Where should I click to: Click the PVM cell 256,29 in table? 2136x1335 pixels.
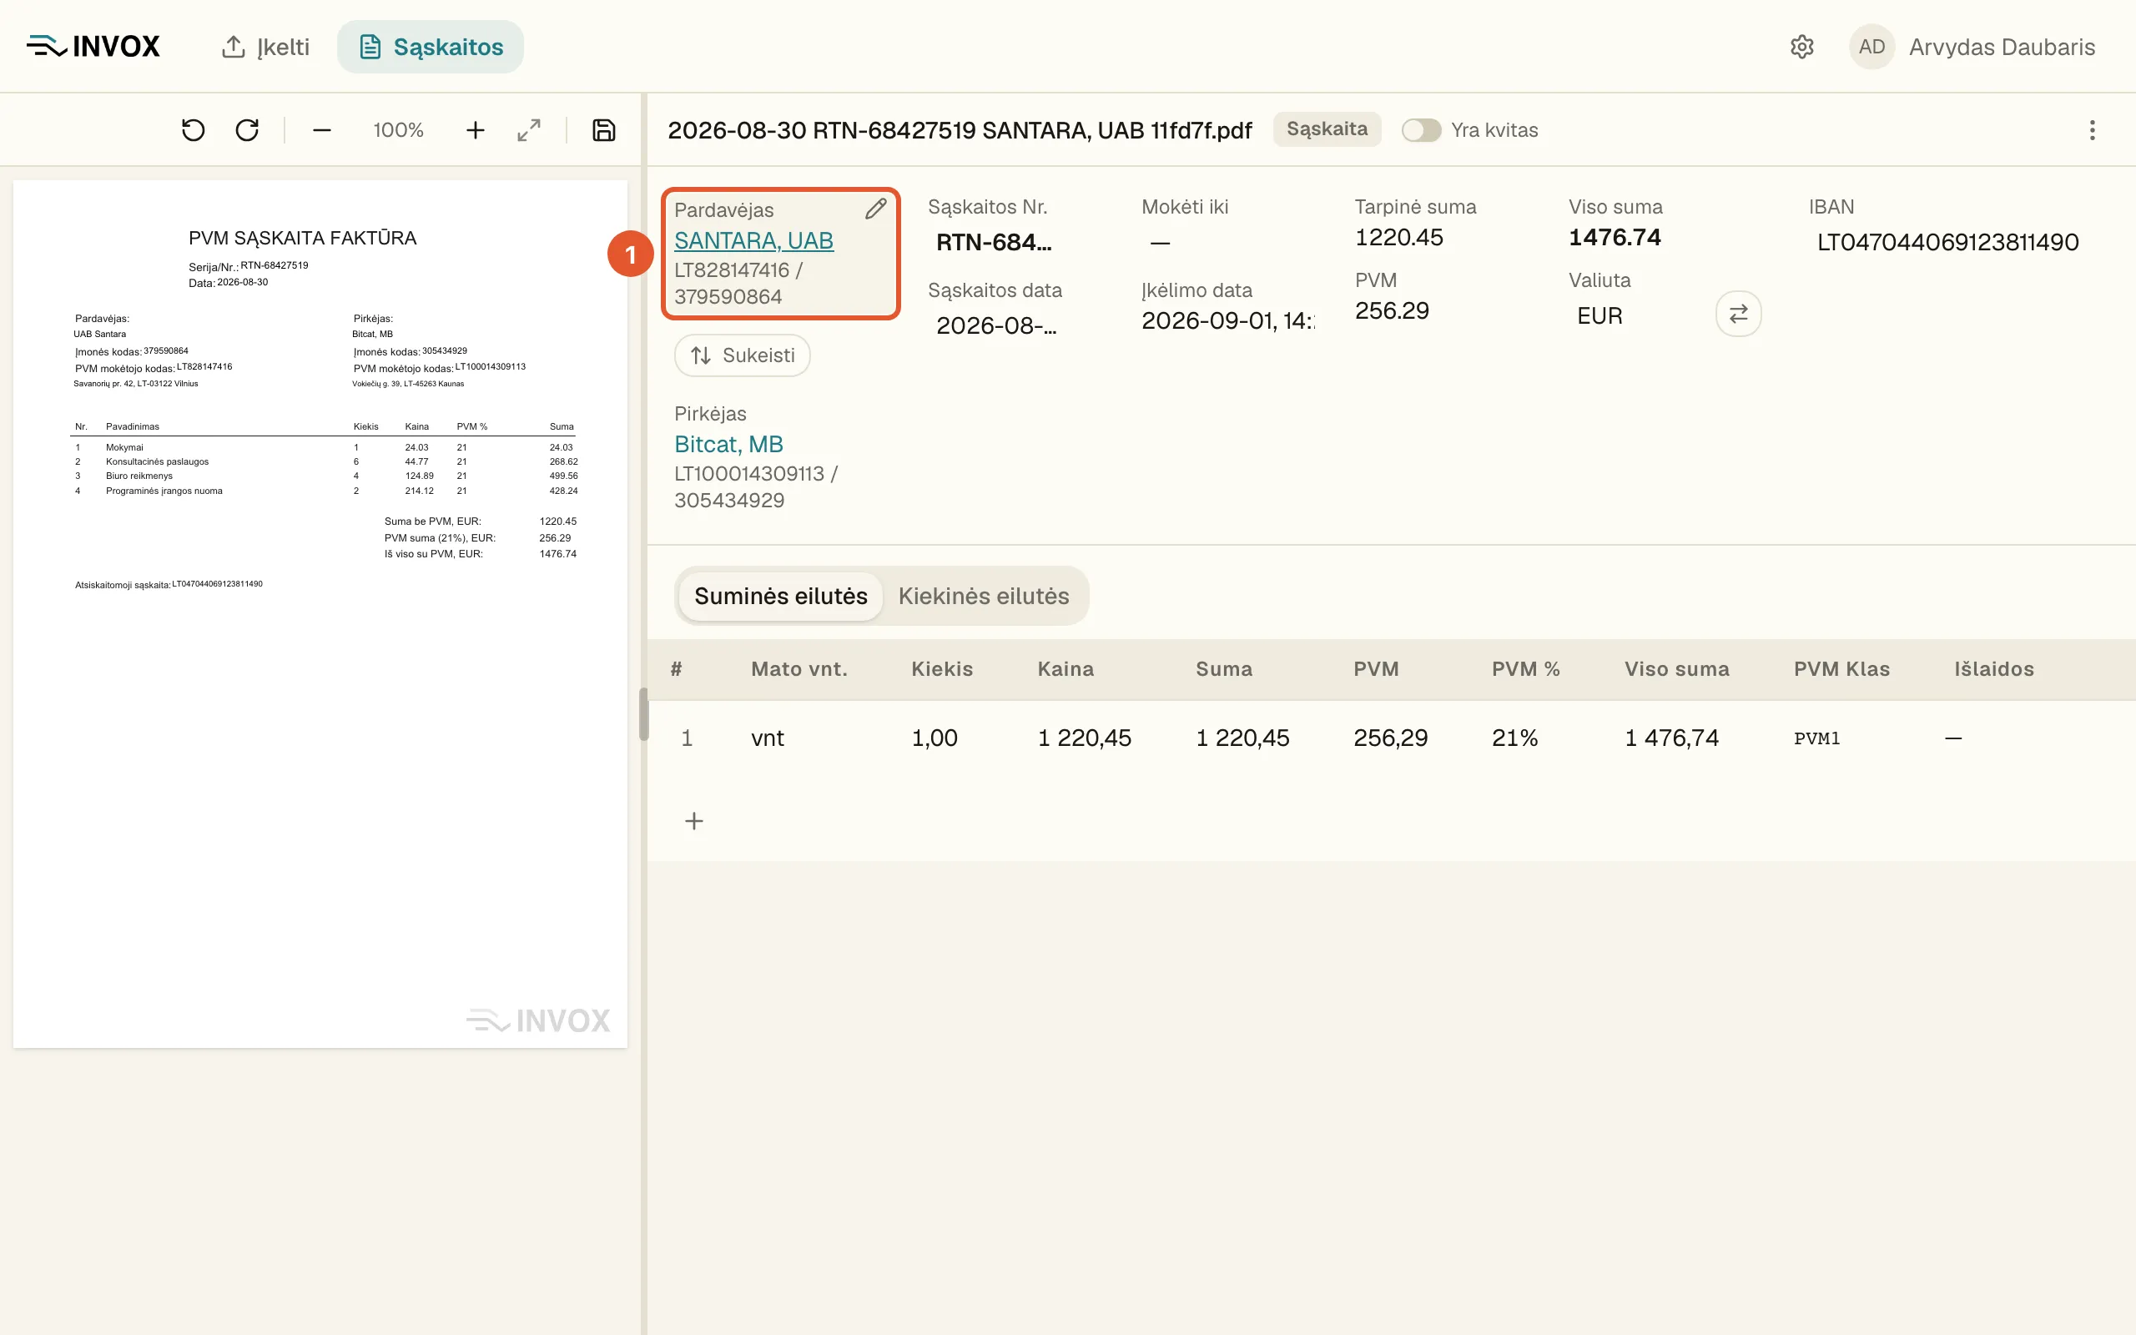[x=1390, y=738]
